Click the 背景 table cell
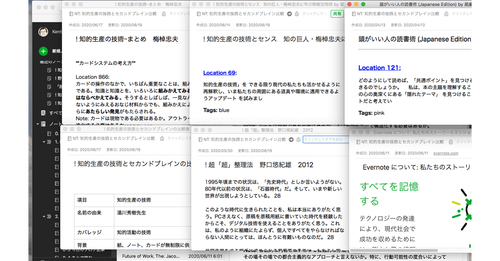This screenshot has height=261, width=500. tap(94, 244)
